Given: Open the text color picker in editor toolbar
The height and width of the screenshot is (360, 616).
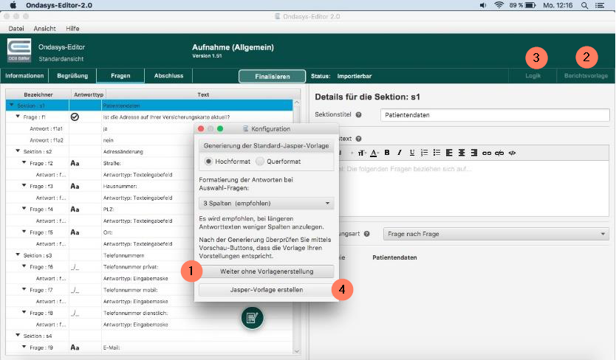Looking at the screenshot, I should tap(374, 153).
